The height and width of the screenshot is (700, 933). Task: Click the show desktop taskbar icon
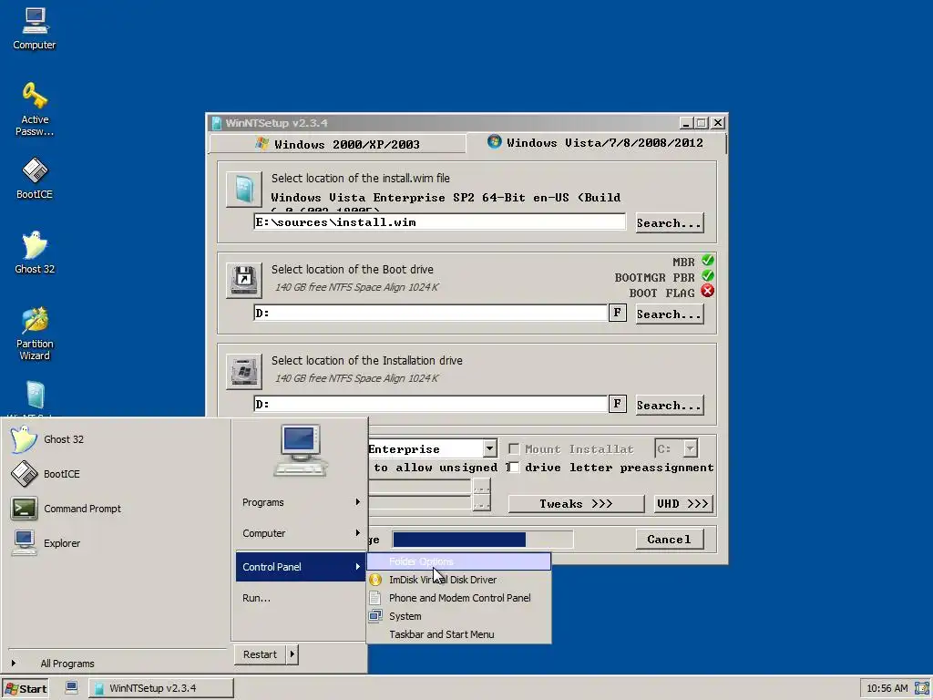click(x=71, y=687)
